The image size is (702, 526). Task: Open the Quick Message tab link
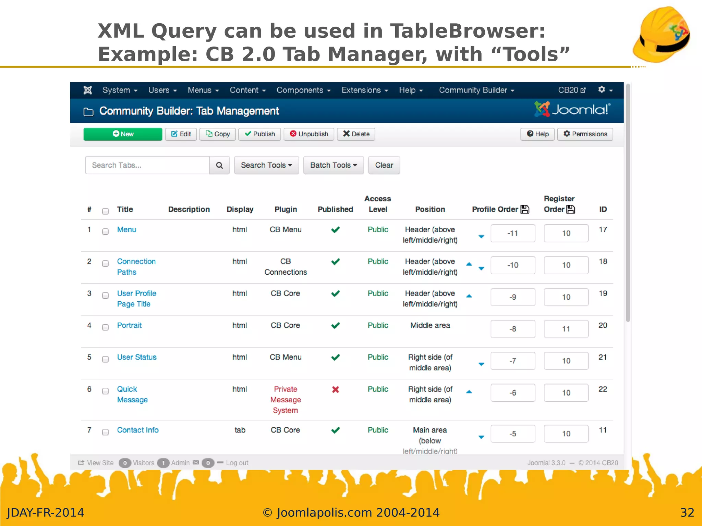(132, 394)
